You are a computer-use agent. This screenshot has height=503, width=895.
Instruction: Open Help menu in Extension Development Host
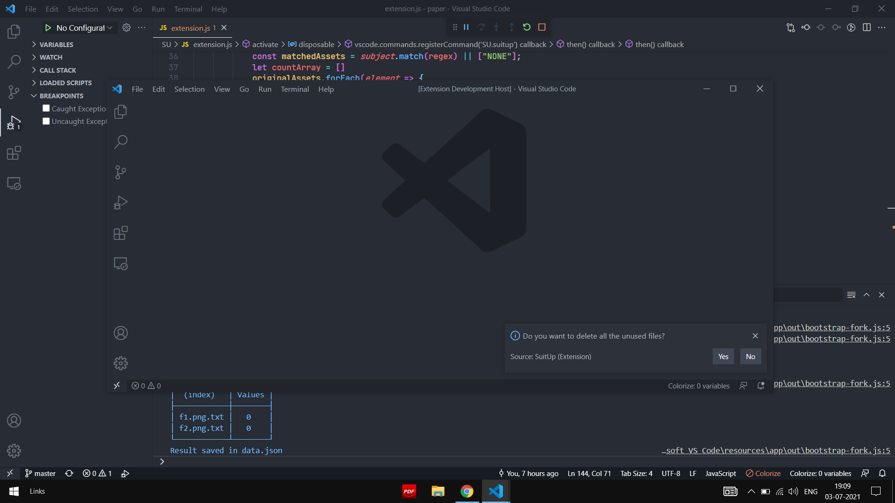coord(326,89)
